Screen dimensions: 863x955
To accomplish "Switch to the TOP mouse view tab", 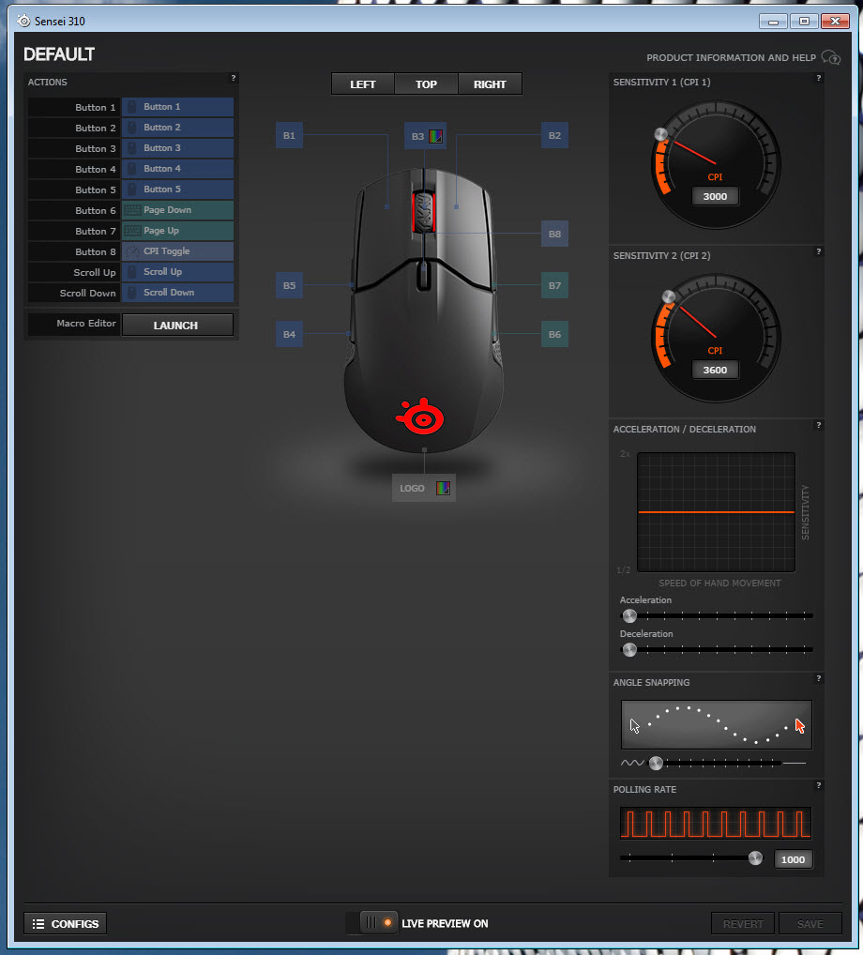I will coord(426,84).
